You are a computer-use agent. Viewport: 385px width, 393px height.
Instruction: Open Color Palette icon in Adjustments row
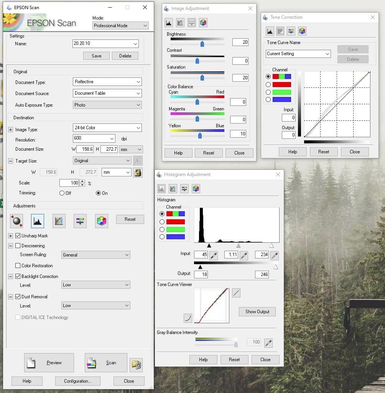coord(102,220)
